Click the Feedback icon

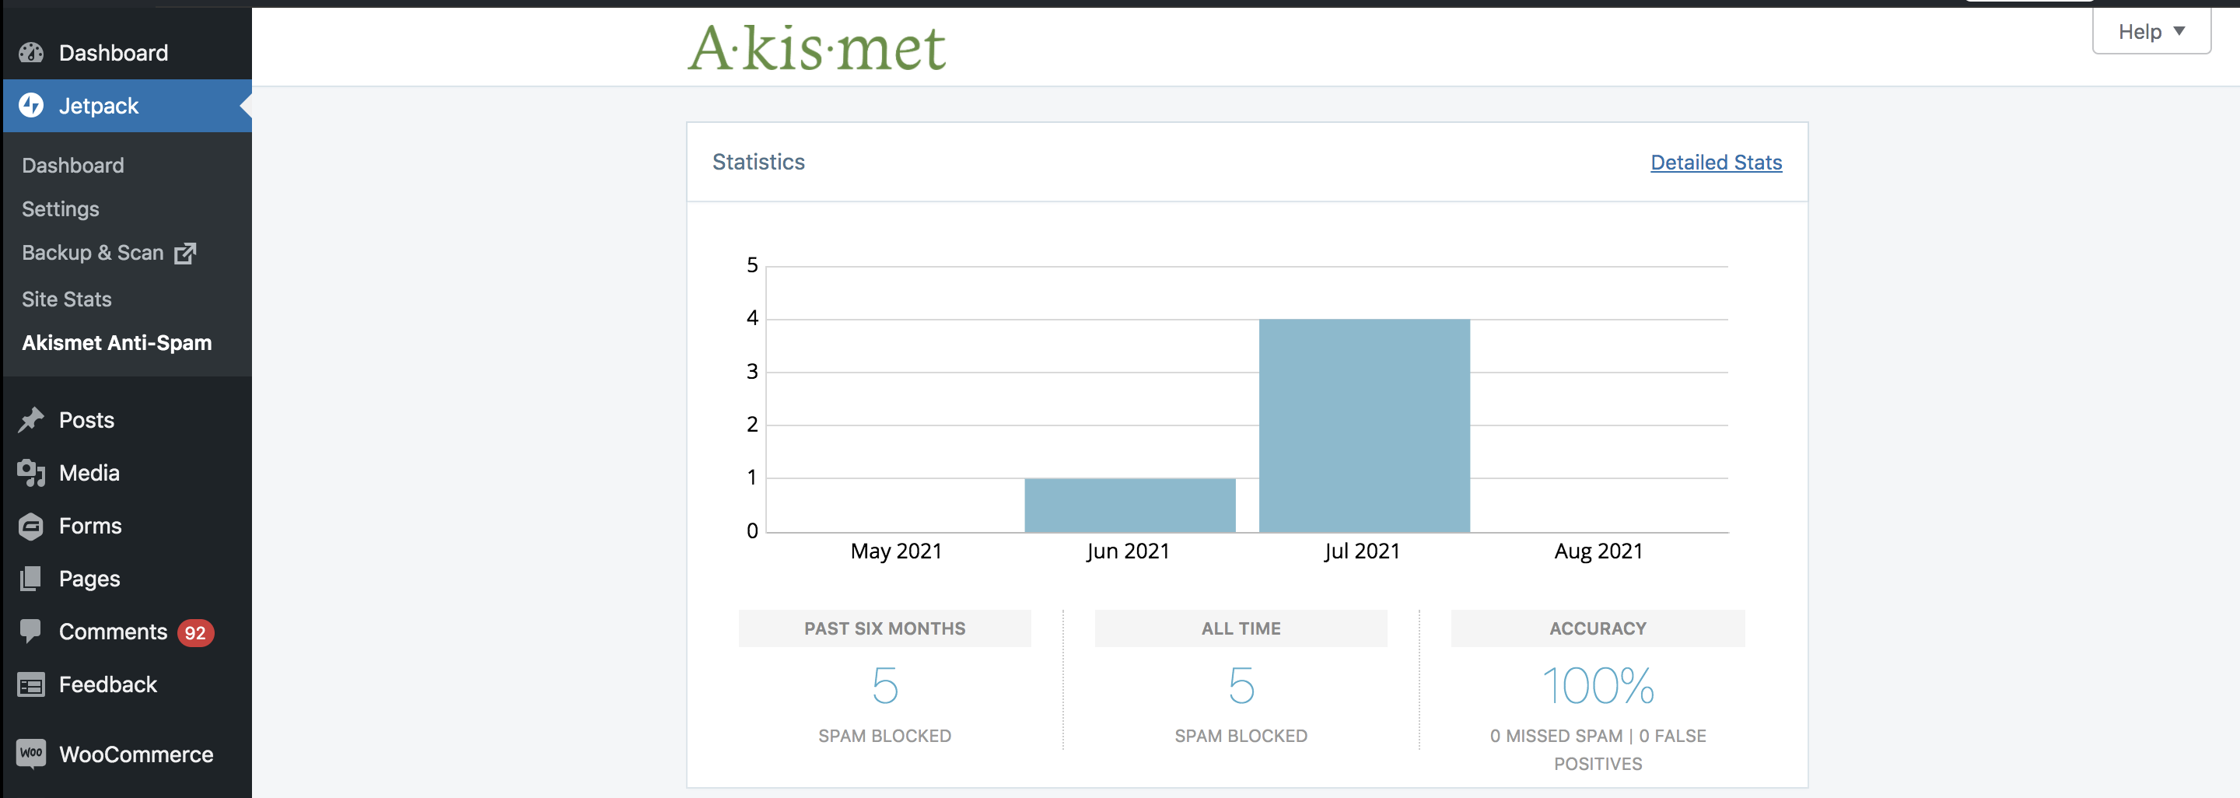point(30,684)
